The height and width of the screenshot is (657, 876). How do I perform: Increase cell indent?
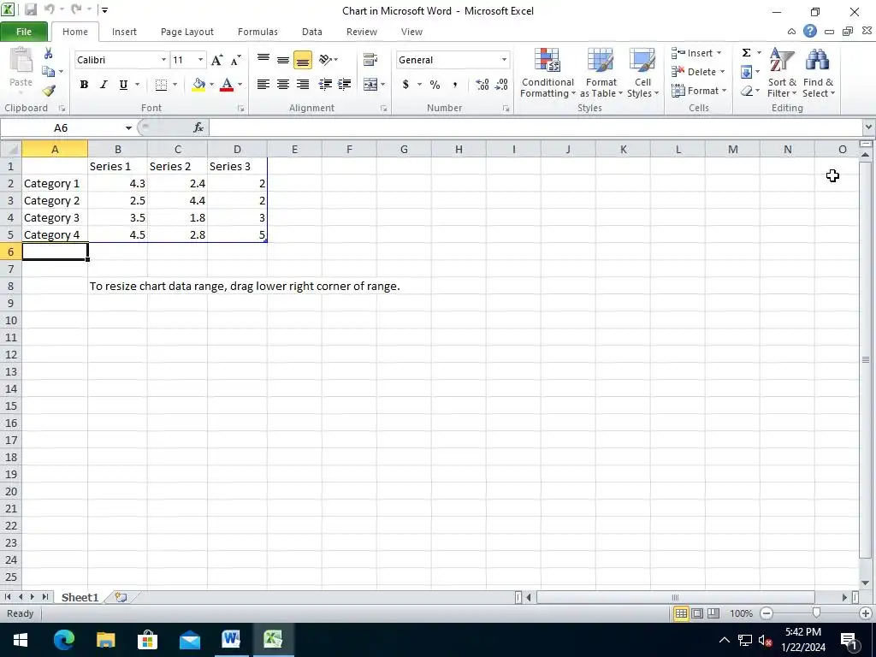344,85
